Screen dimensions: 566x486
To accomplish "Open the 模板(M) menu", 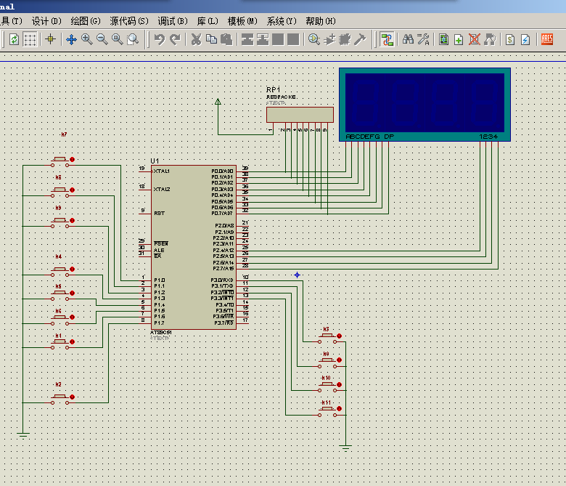I will coord(242,21).
